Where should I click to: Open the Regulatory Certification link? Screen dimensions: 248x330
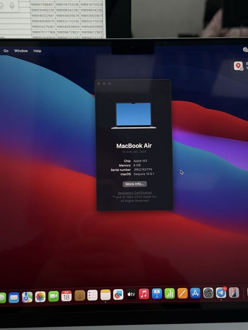pyautogui.click(x=135, y=193)
